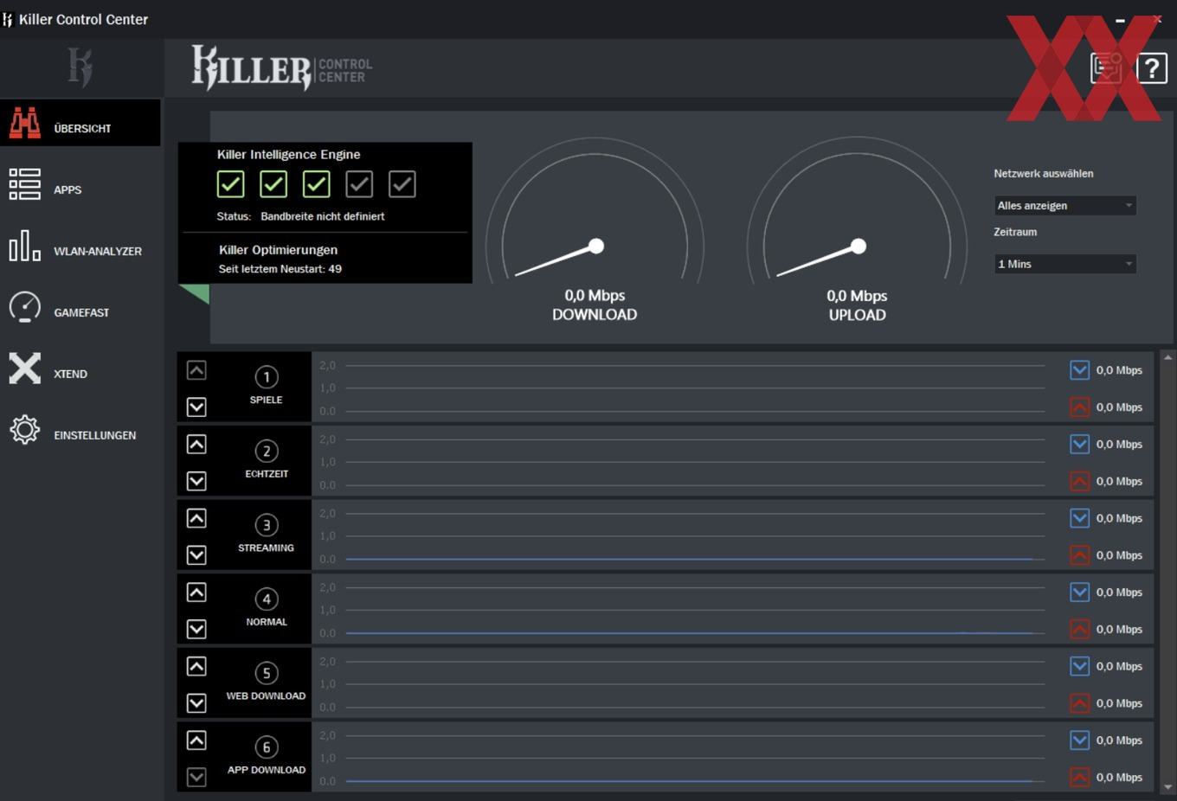Toggle fifth gray Intelligence Engine checkbox

tap(402, 183)
